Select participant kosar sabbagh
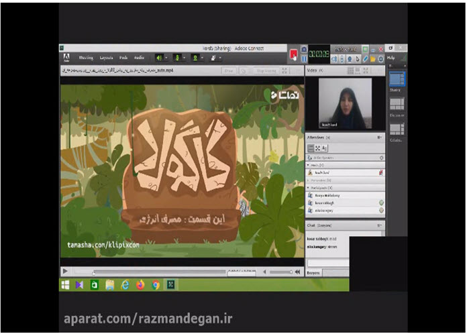The height and width of the screenshot is (334, 467). tap(345, 203)
